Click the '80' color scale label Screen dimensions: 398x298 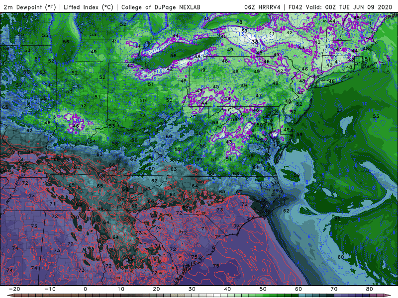370,289
